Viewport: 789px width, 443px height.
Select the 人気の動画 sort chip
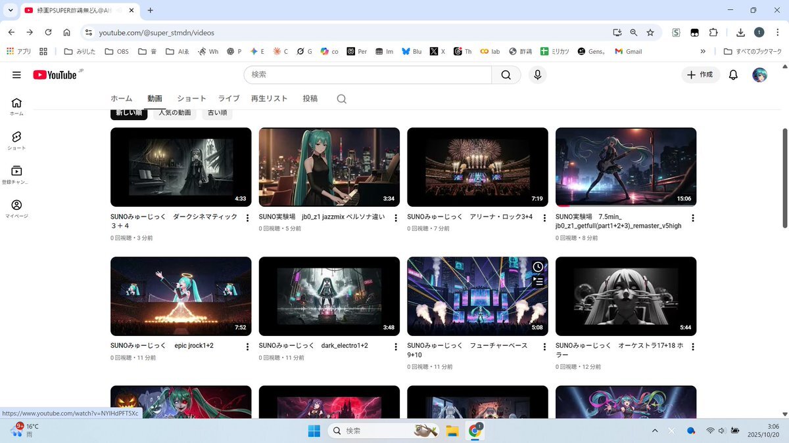tap(175, 113)
